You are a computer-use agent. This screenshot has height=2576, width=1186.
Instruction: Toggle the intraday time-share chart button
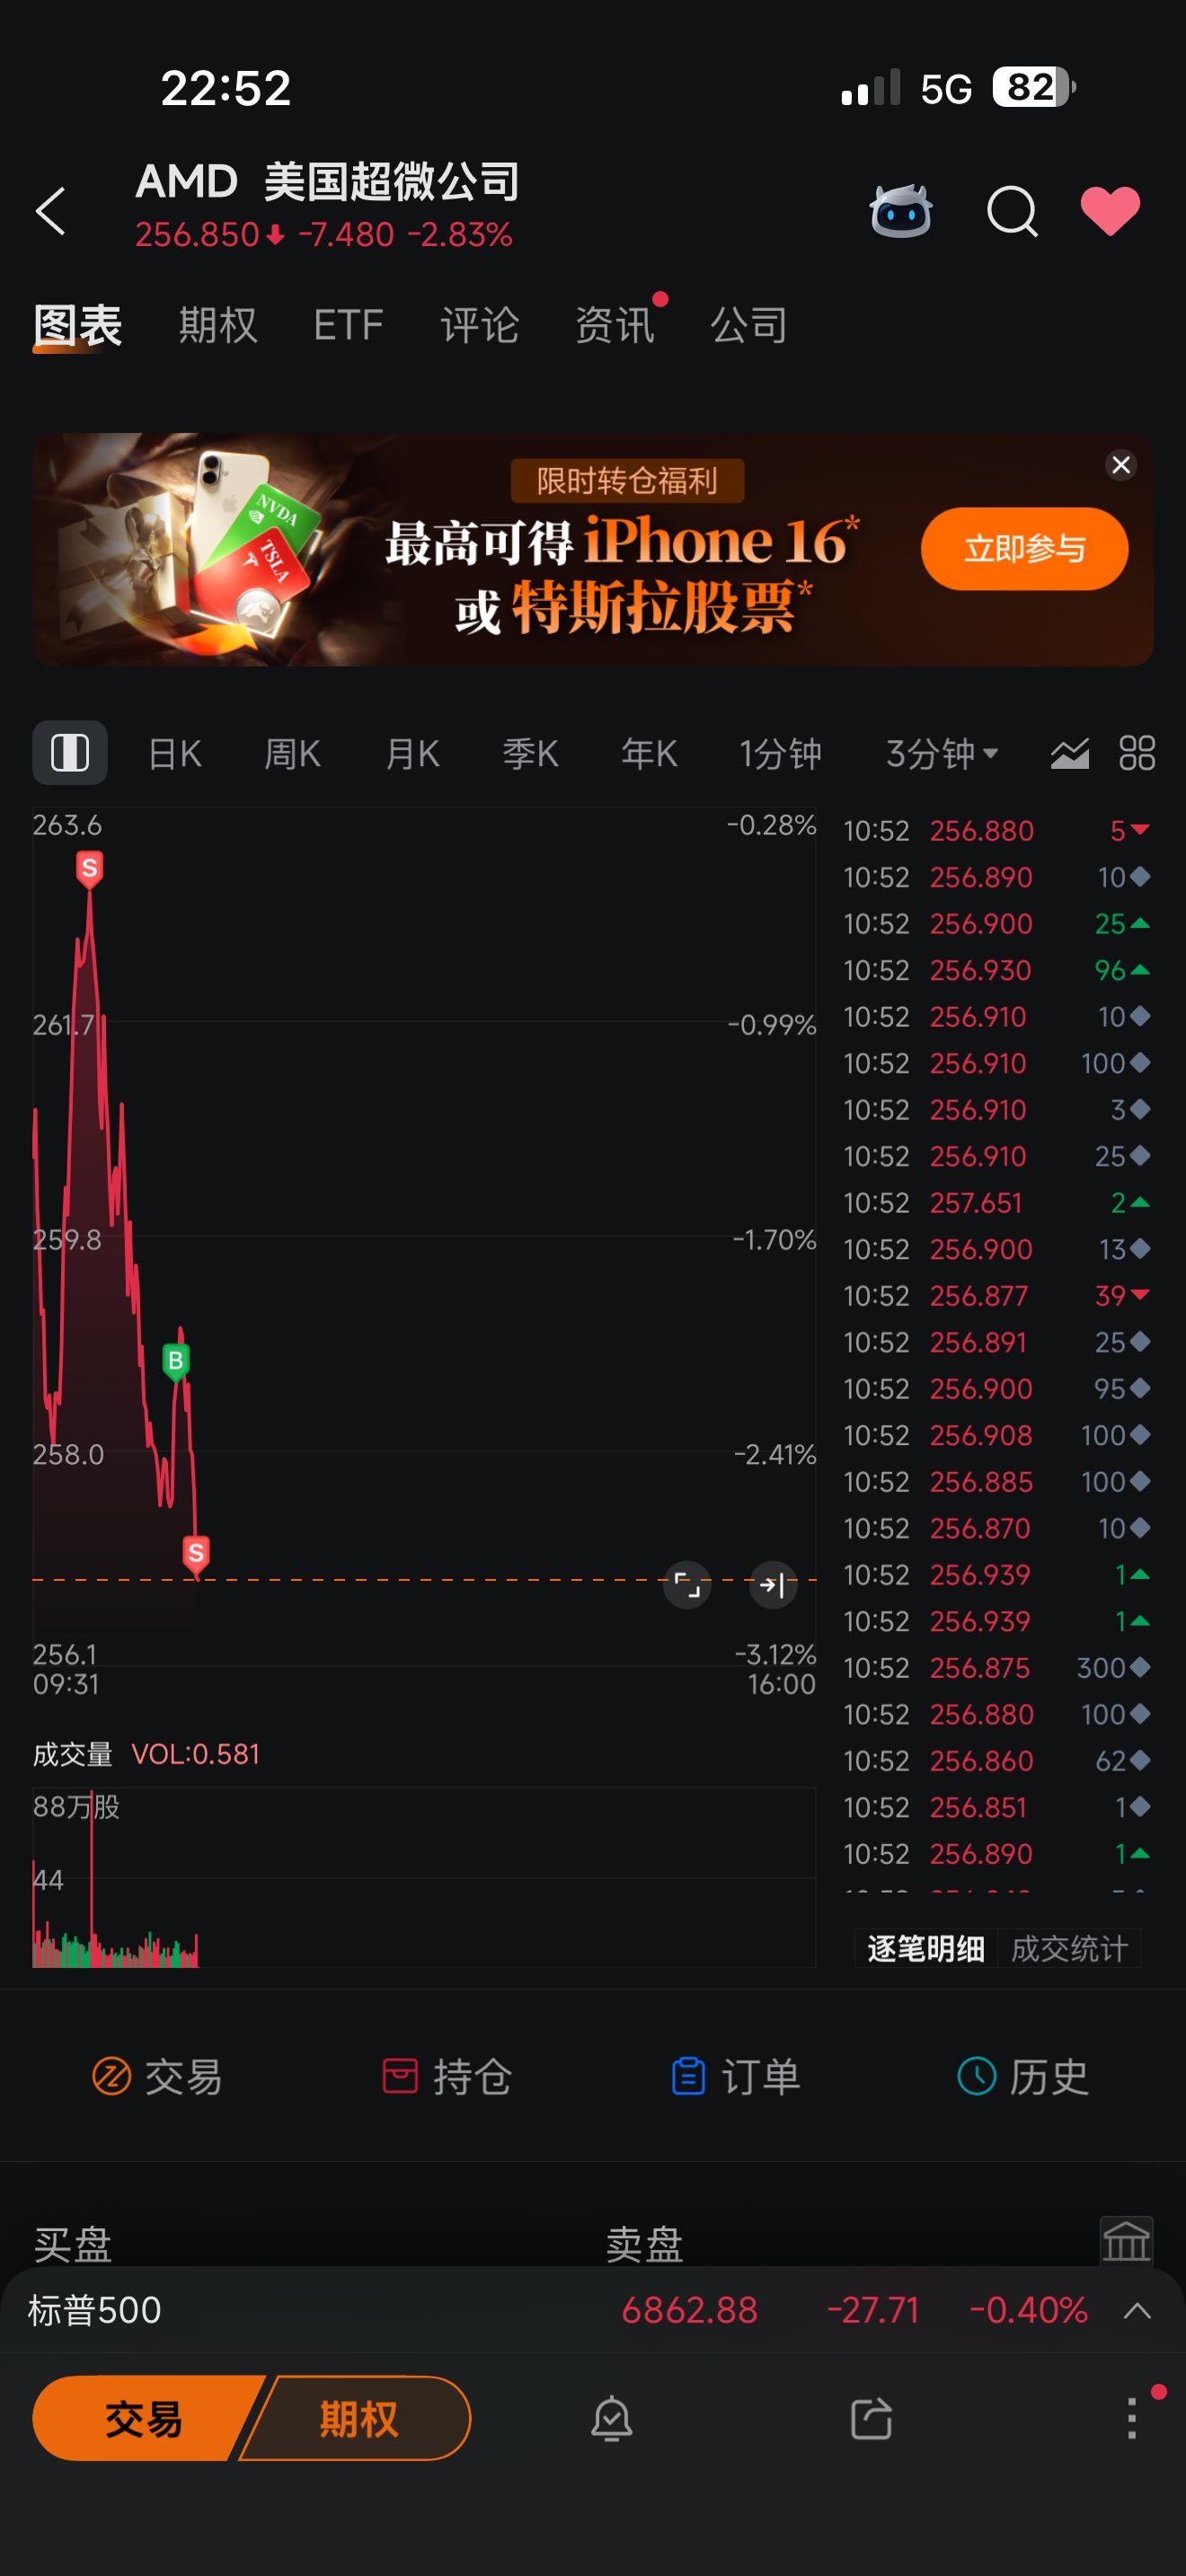70,753
